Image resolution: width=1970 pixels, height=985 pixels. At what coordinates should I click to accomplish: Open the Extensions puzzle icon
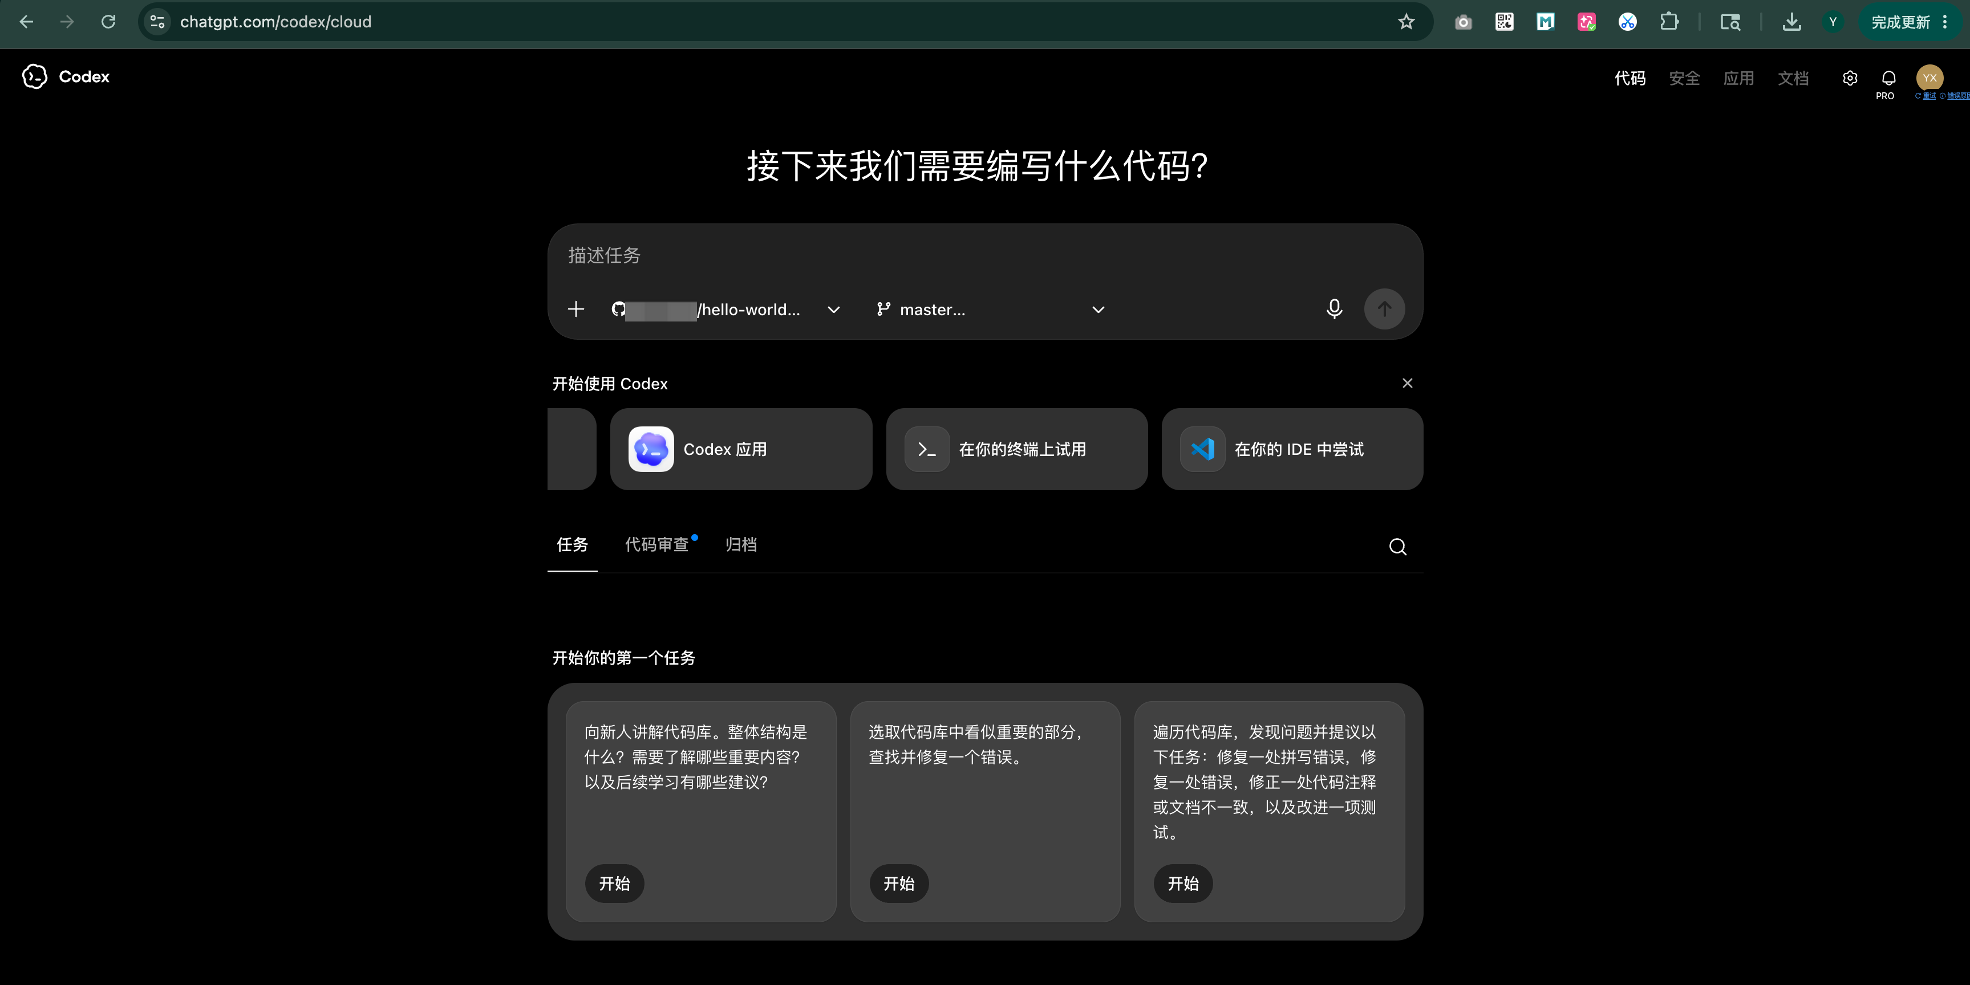click(x=1669, y=22)
